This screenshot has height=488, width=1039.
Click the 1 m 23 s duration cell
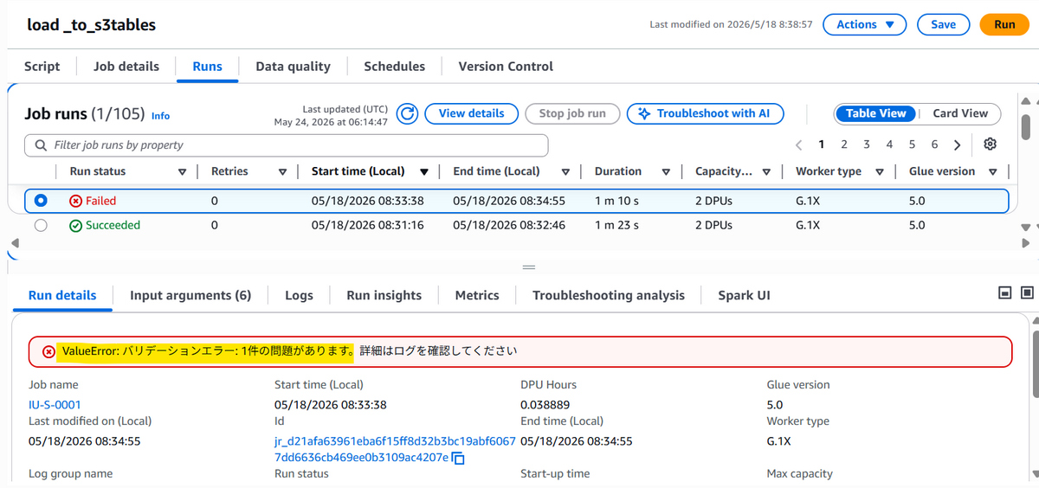(616, 225)
